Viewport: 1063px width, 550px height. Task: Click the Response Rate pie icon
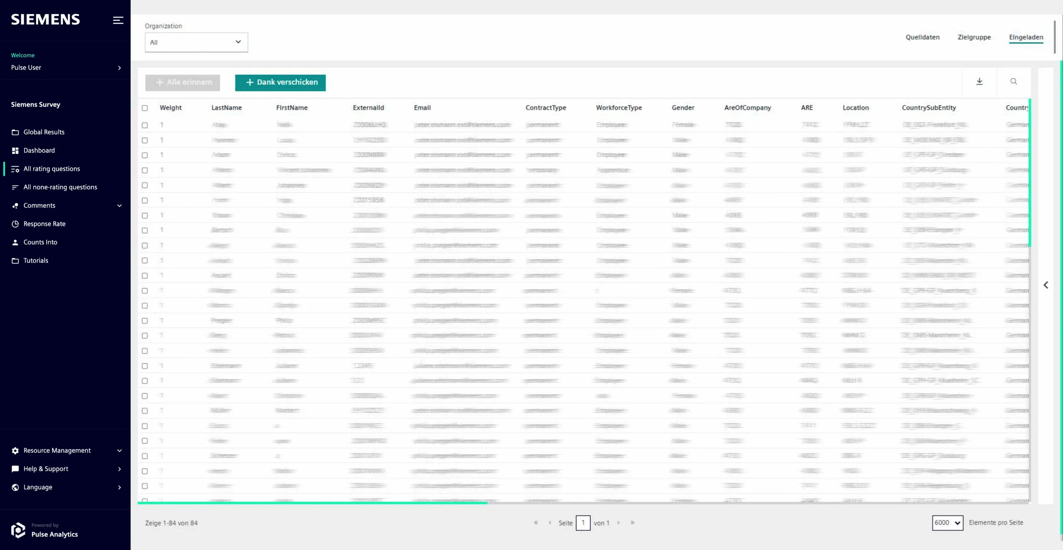pyautogui.click(x=15, y=224)
